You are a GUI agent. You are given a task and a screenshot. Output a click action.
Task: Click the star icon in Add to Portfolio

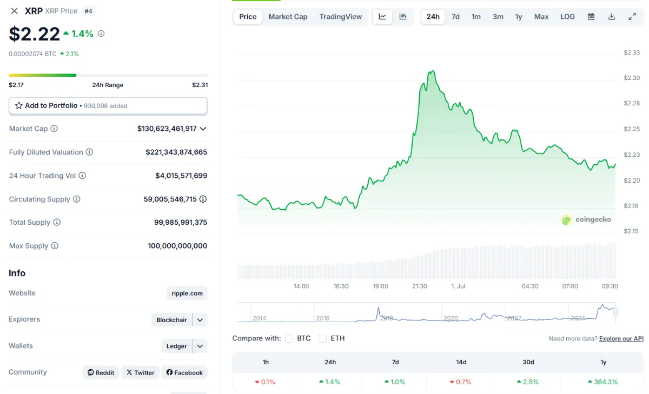[x=19, y=105]
